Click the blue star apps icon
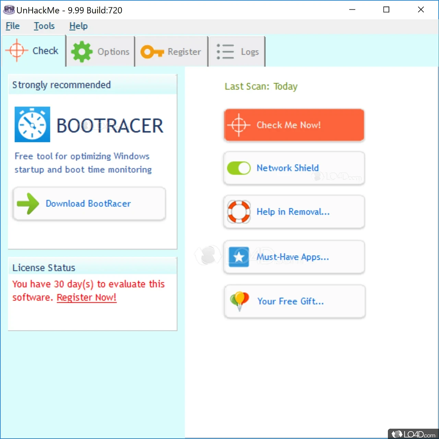 (239, 257)
